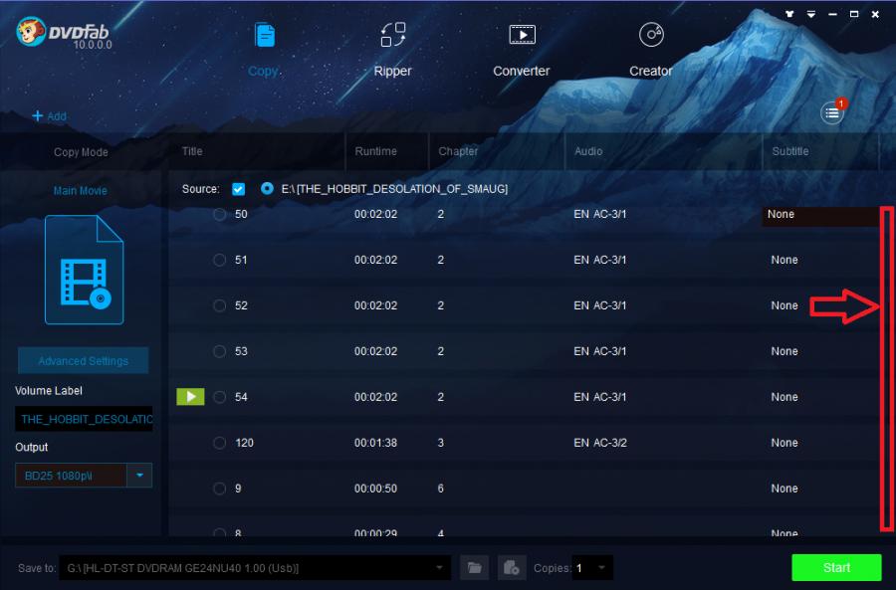Switch to the Converter tab label
Image resolution: width=896 pixels, height=590 pixels.
[x=521, y=71]
